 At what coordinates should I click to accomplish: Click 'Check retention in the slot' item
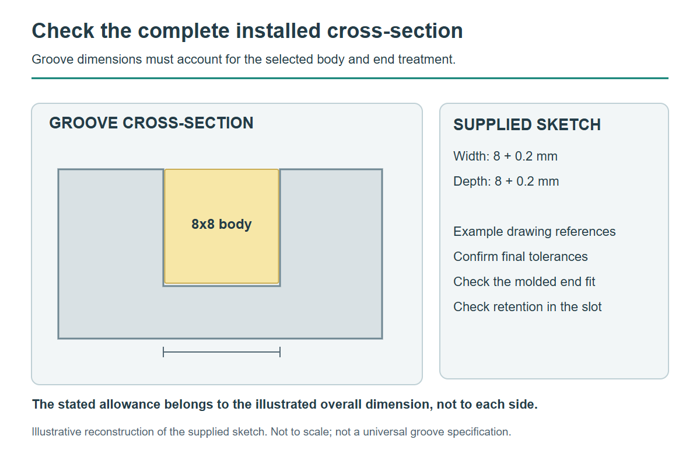(x=527, y=307)
